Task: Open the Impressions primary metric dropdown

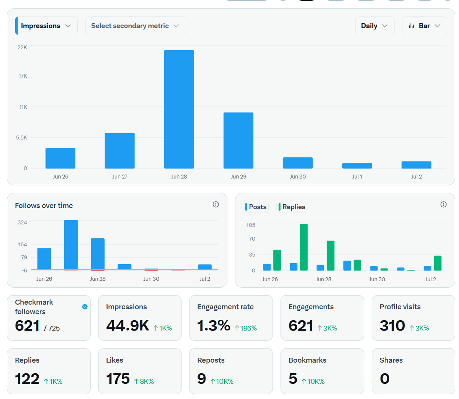Action: point(46,26)
